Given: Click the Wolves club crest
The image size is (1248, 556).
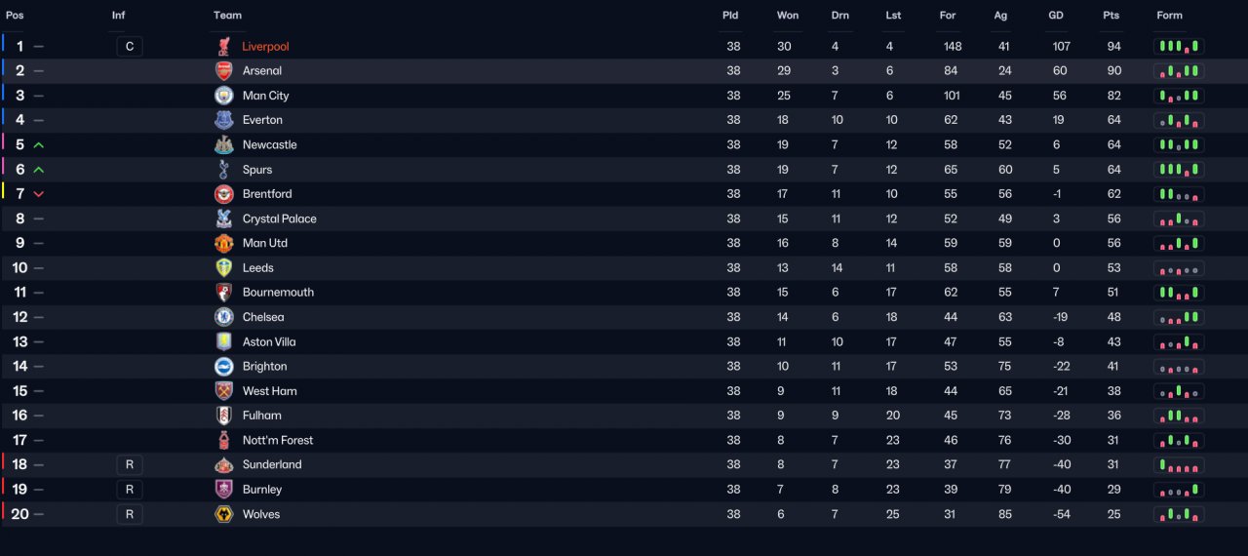Looking at the screenshot, I should coord(224,514).
